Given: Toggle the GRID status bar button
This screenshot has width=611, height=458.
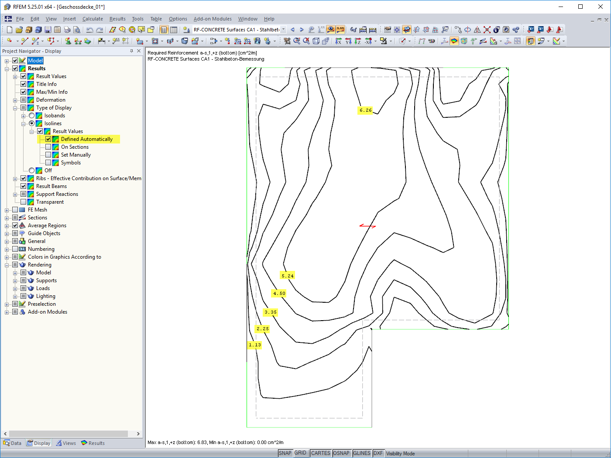Looking at the screenshot, I should [300, 453].
